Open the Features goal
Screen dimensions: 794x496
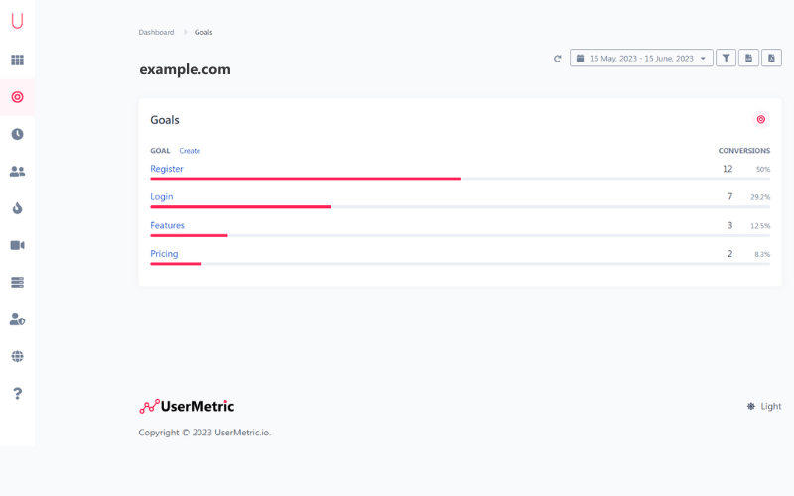pos(167,225)
